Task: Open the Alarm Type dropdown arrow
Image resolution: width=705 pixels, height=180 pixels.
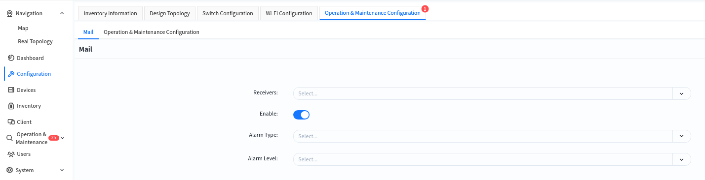Action: click(681, 136)
